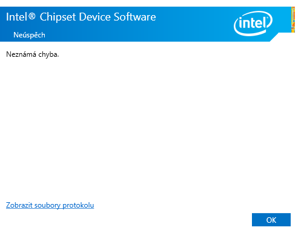Screen dimensions: 301x236
Task: Select the Neúspěch status heading
Action: 29,35
